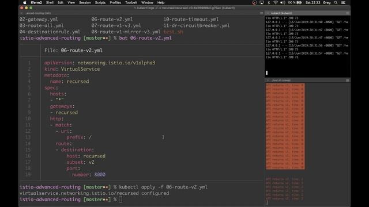The width and height of the screenshot is (369, 207).
Task: Click the iTerm2 window title bar text
Action: coord(184,8)
